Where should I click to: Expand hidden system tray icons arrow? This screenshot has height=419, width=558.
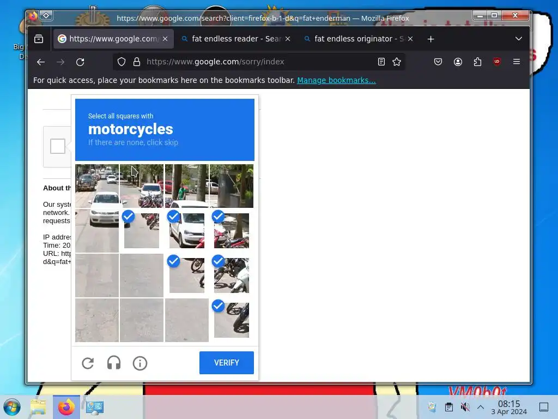(x=481, y=407)
